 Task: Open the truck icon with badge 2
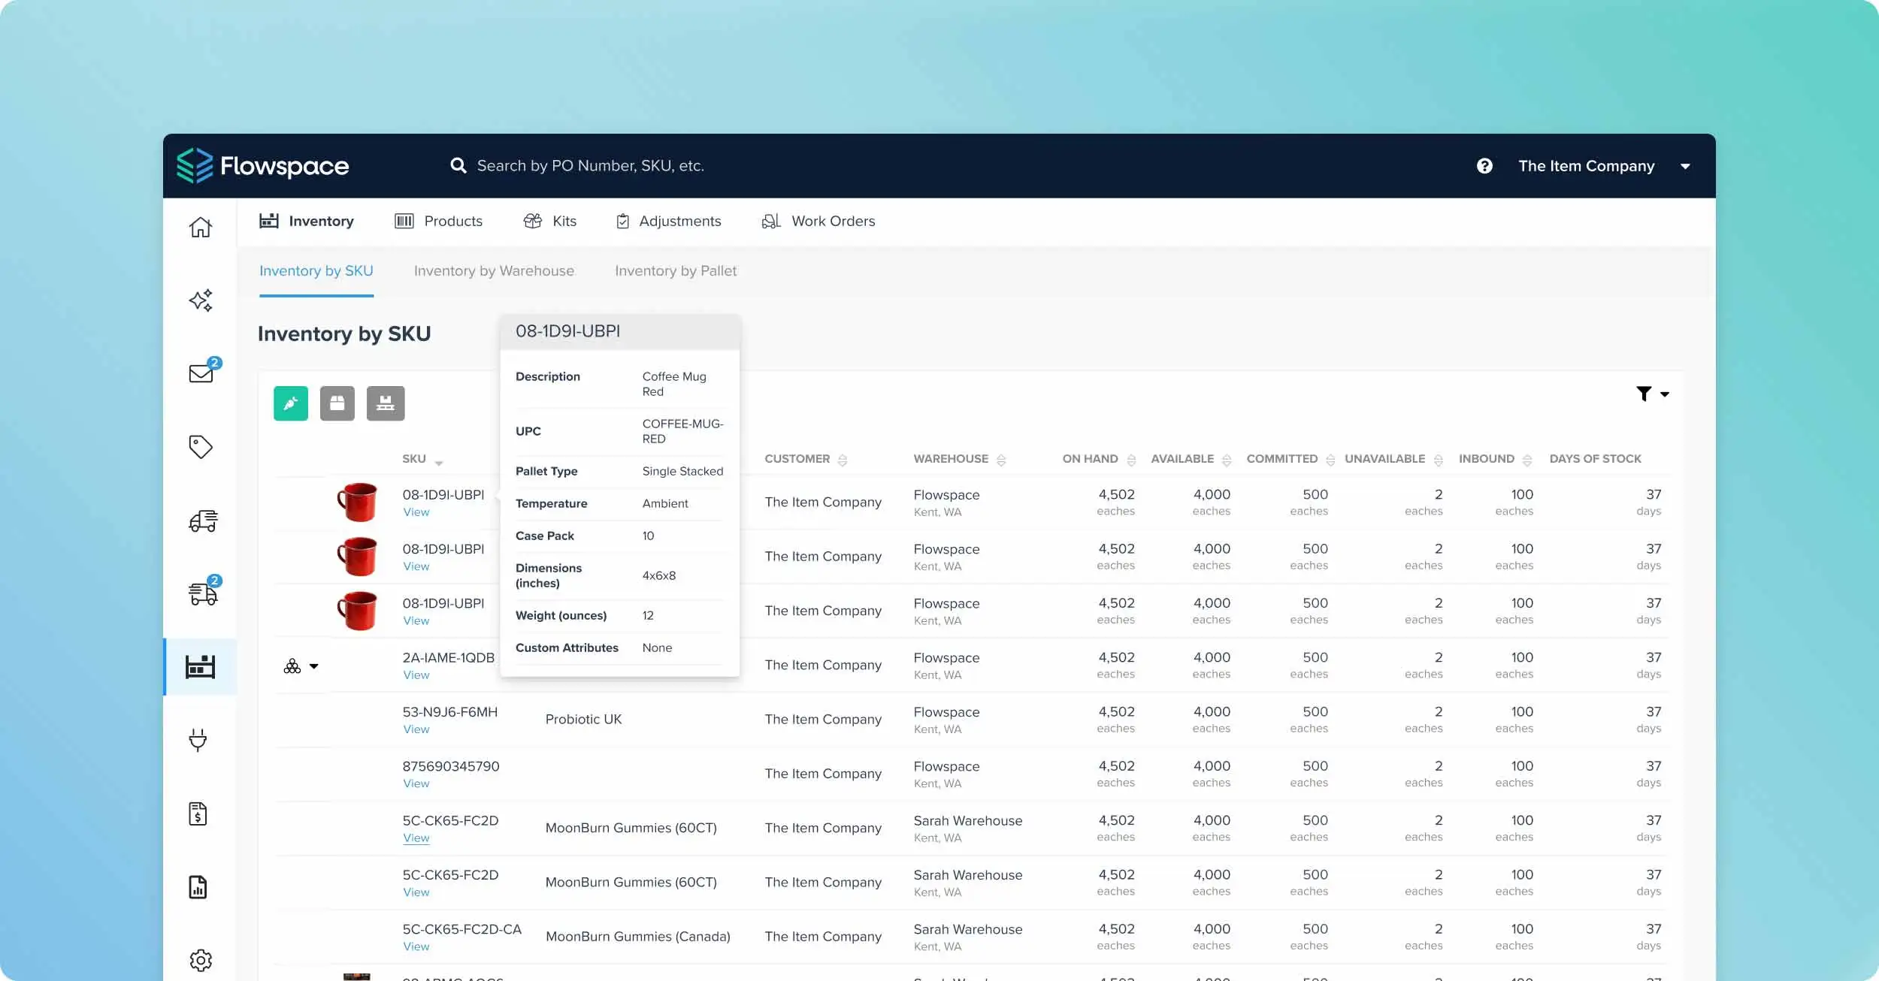point(204,590)
